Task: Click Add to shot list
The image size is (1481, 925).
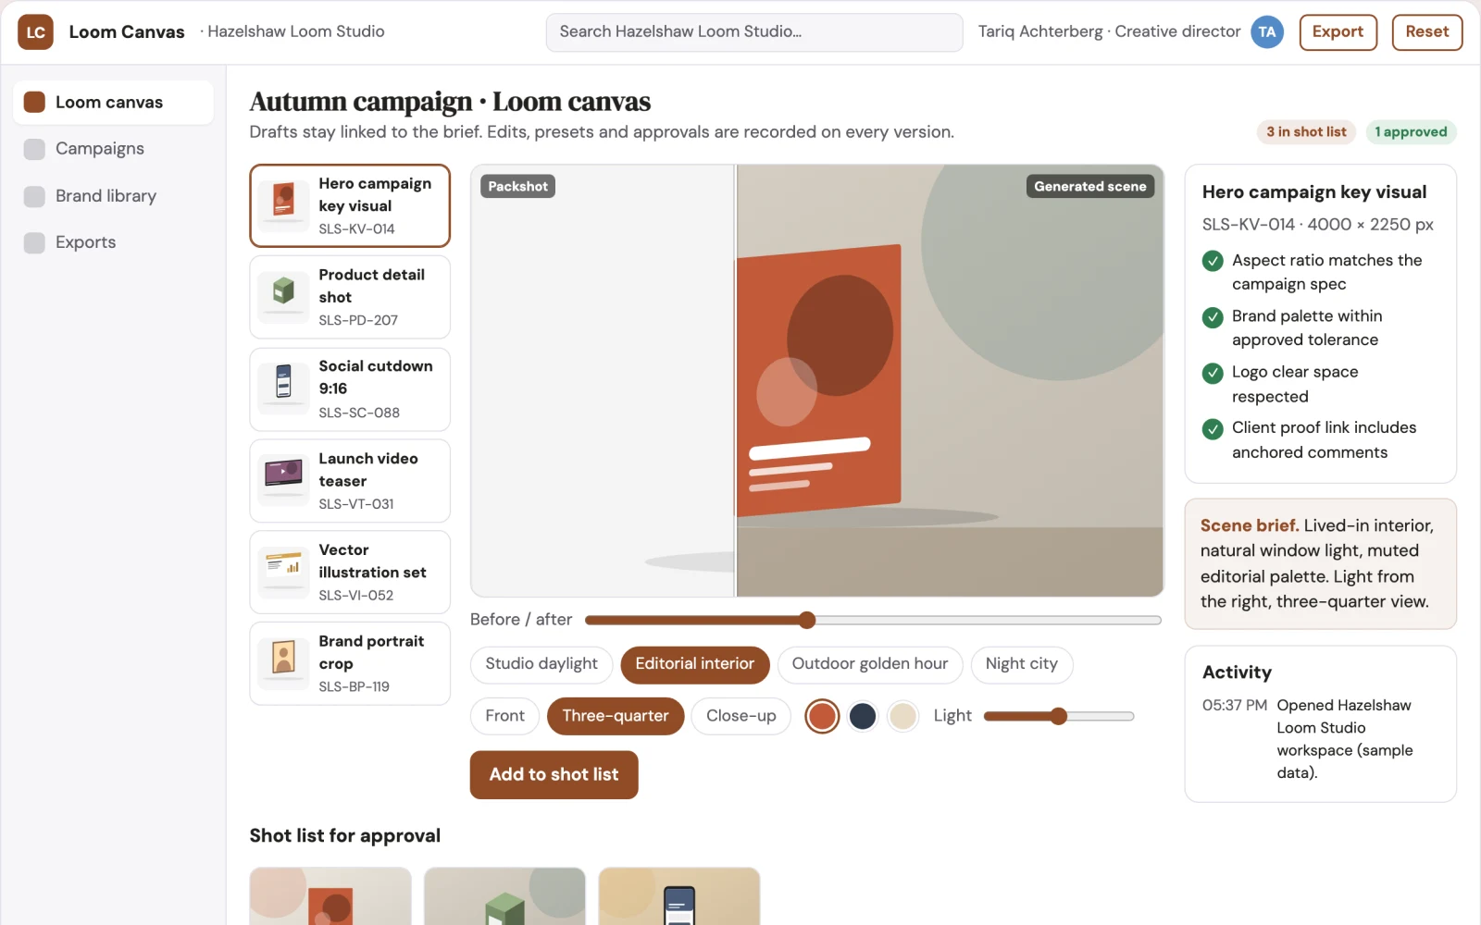Action: click(554, 775)
